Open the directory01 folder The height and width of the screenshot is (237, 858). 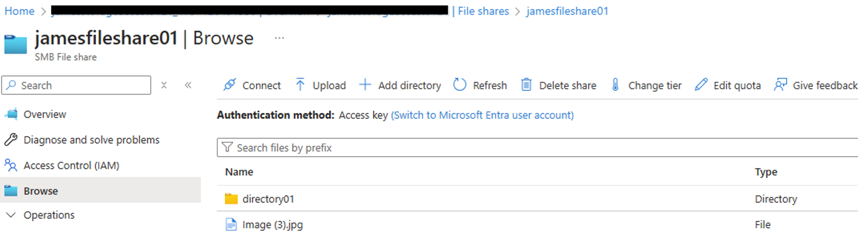point(268,199)
